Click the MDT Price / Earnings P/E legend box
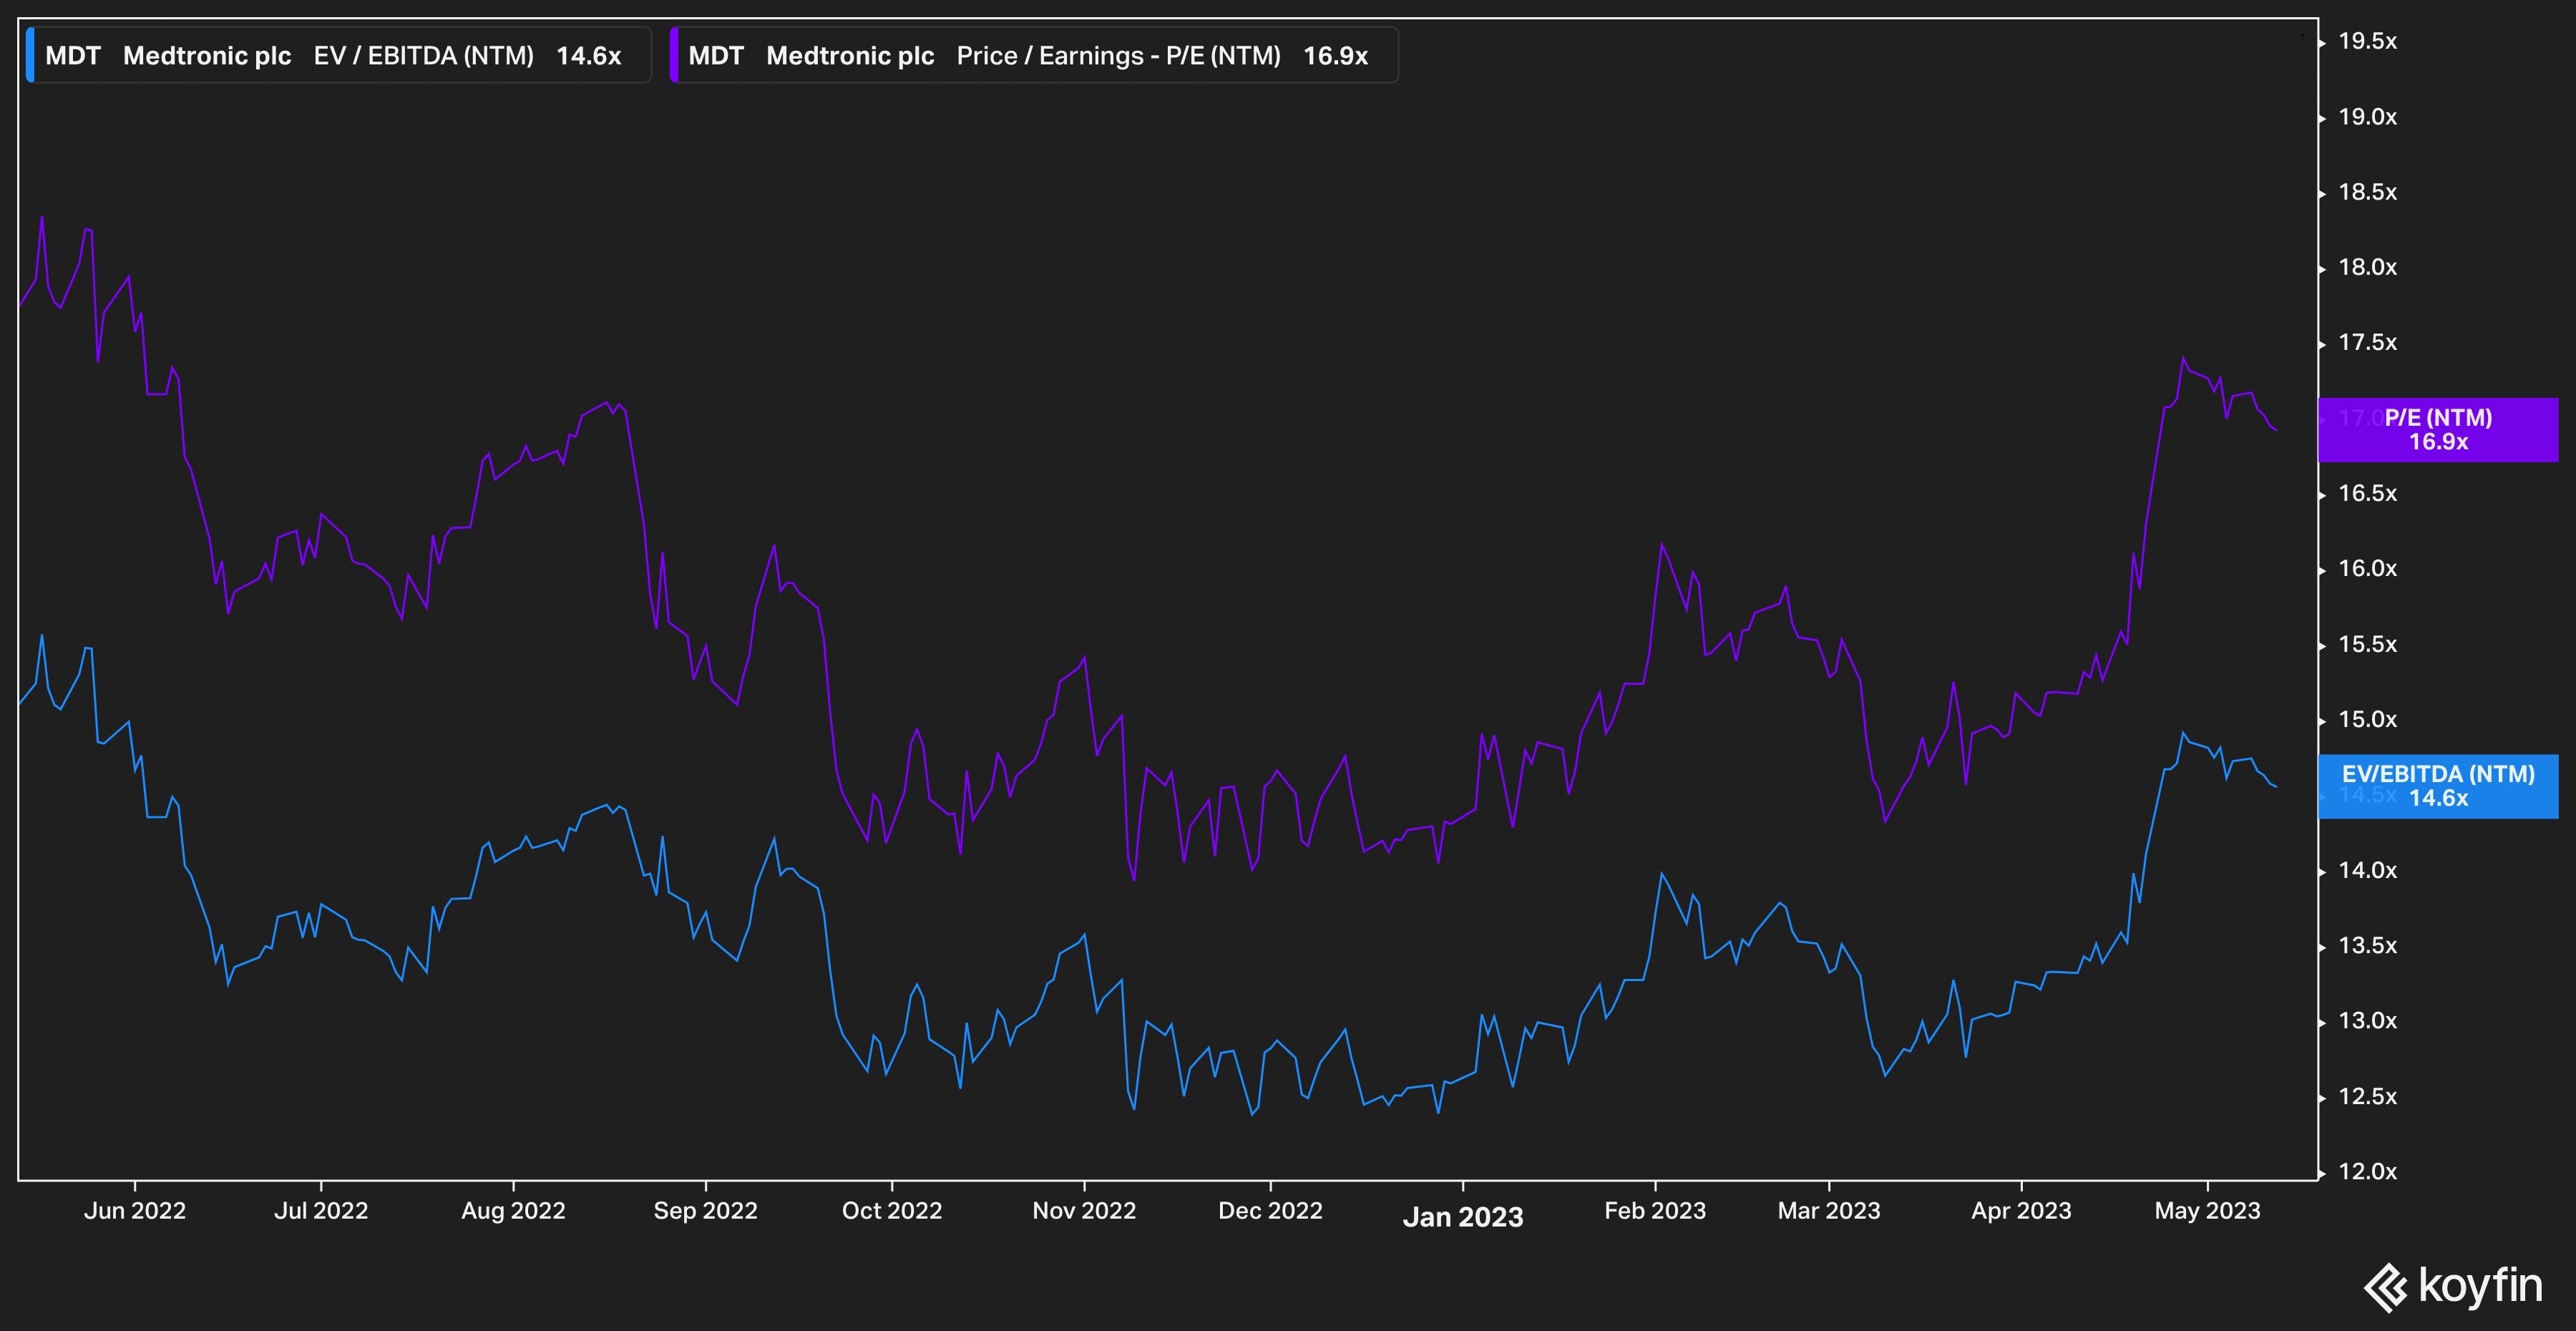2576x1331 pixels. (1034, 55)
